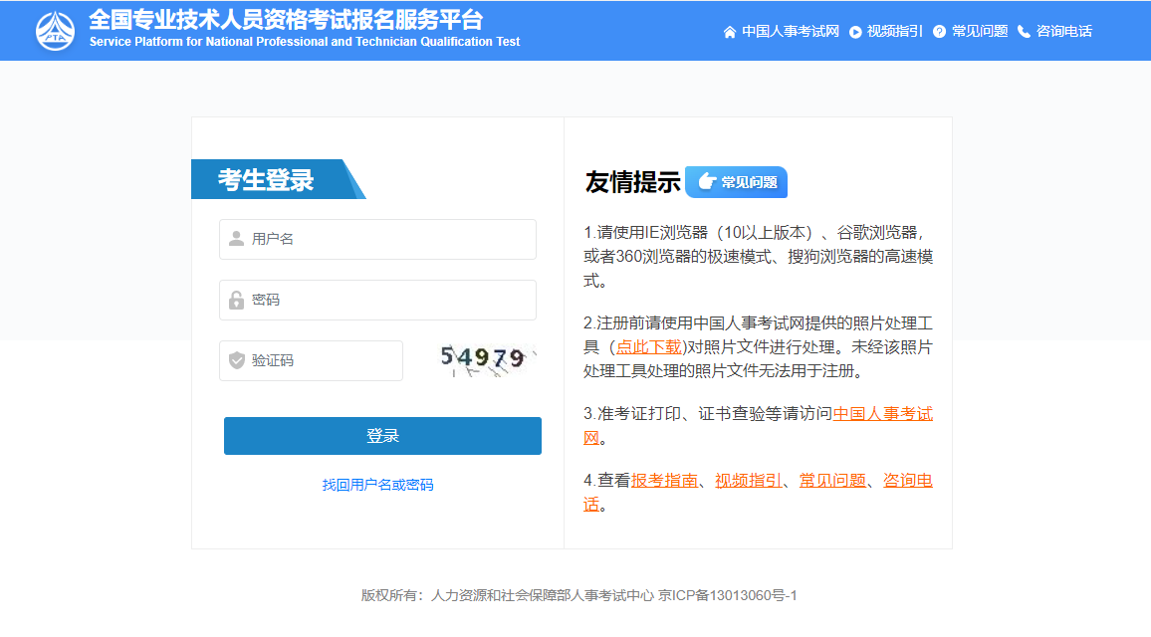Click the phone icon beside 咨询电话
Image resolution: width=1151 pixels, height=637 pixels.
[1024, 32]
